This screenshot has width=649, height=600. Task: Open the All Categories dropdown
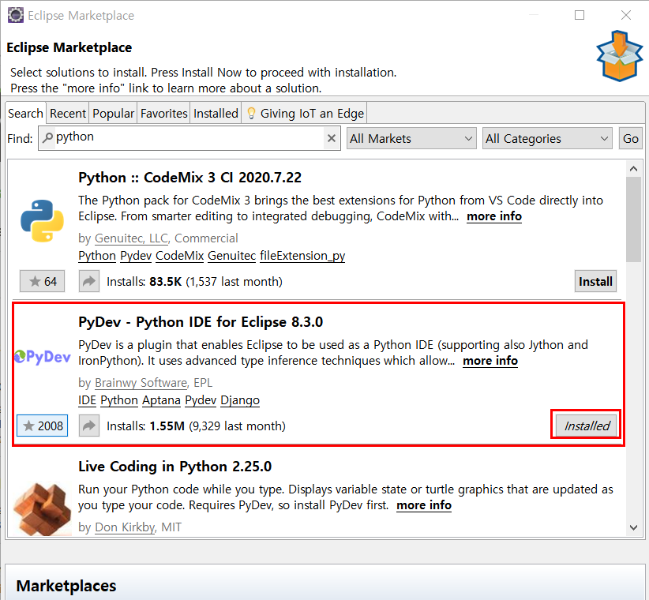[547, 139]
